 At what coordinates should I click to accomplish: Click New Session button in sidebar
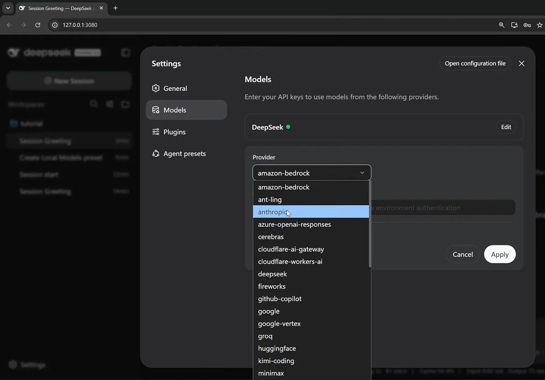coord(69,81)
